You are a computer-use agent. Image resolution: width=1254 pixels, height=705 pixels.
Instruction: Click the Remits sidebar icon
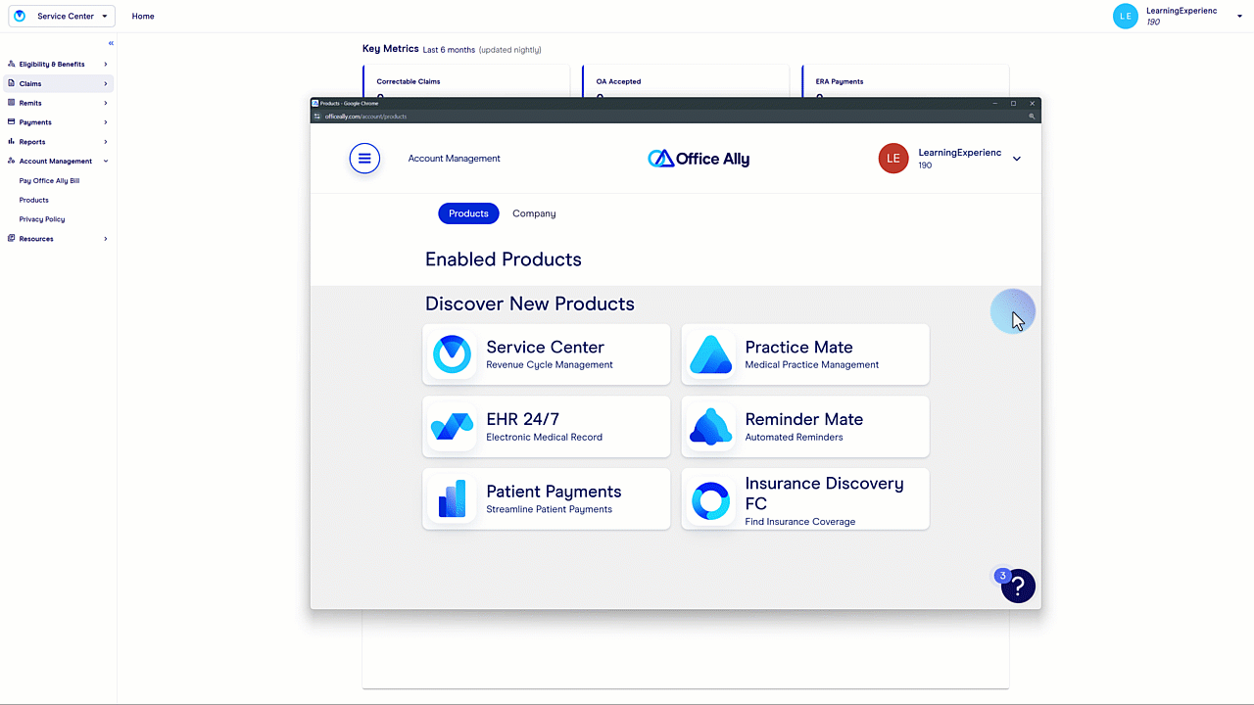[11, 103]
